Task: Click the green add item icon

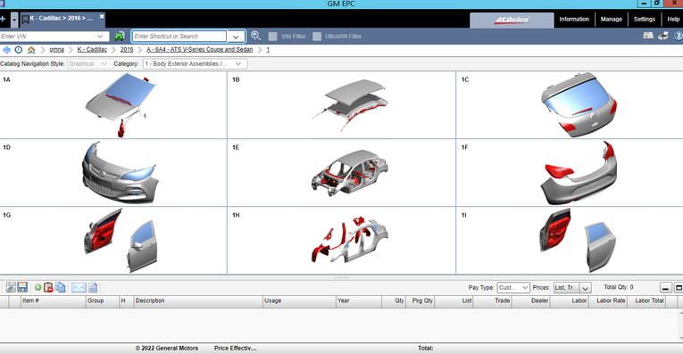Action: [37, 287]
